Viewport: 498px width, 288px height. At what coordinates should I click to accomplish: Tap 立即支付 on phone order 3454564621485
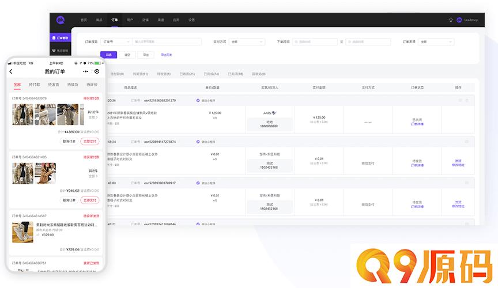[90, 200]
